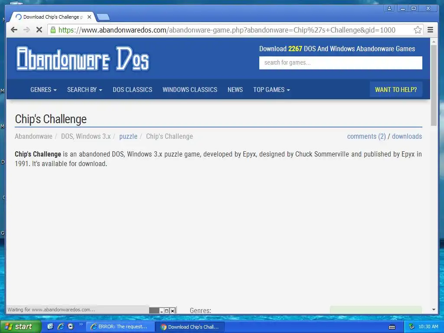Viewport: 444px width, 333px height.
Task: Jump to the downloads link
Action: tap(407, 136)
